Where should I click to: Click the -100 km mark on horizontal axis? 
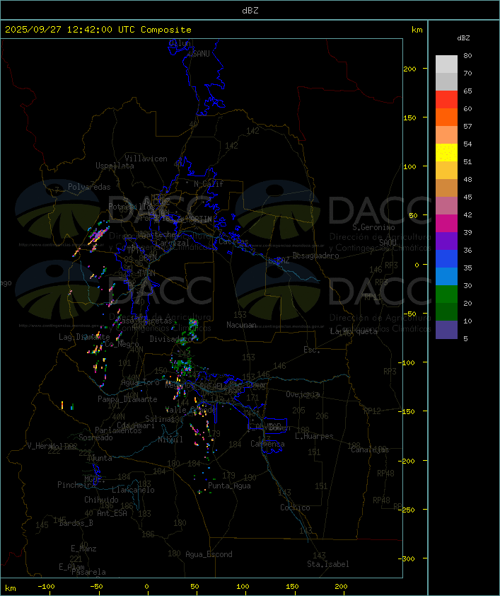click(x=46, y=587)
